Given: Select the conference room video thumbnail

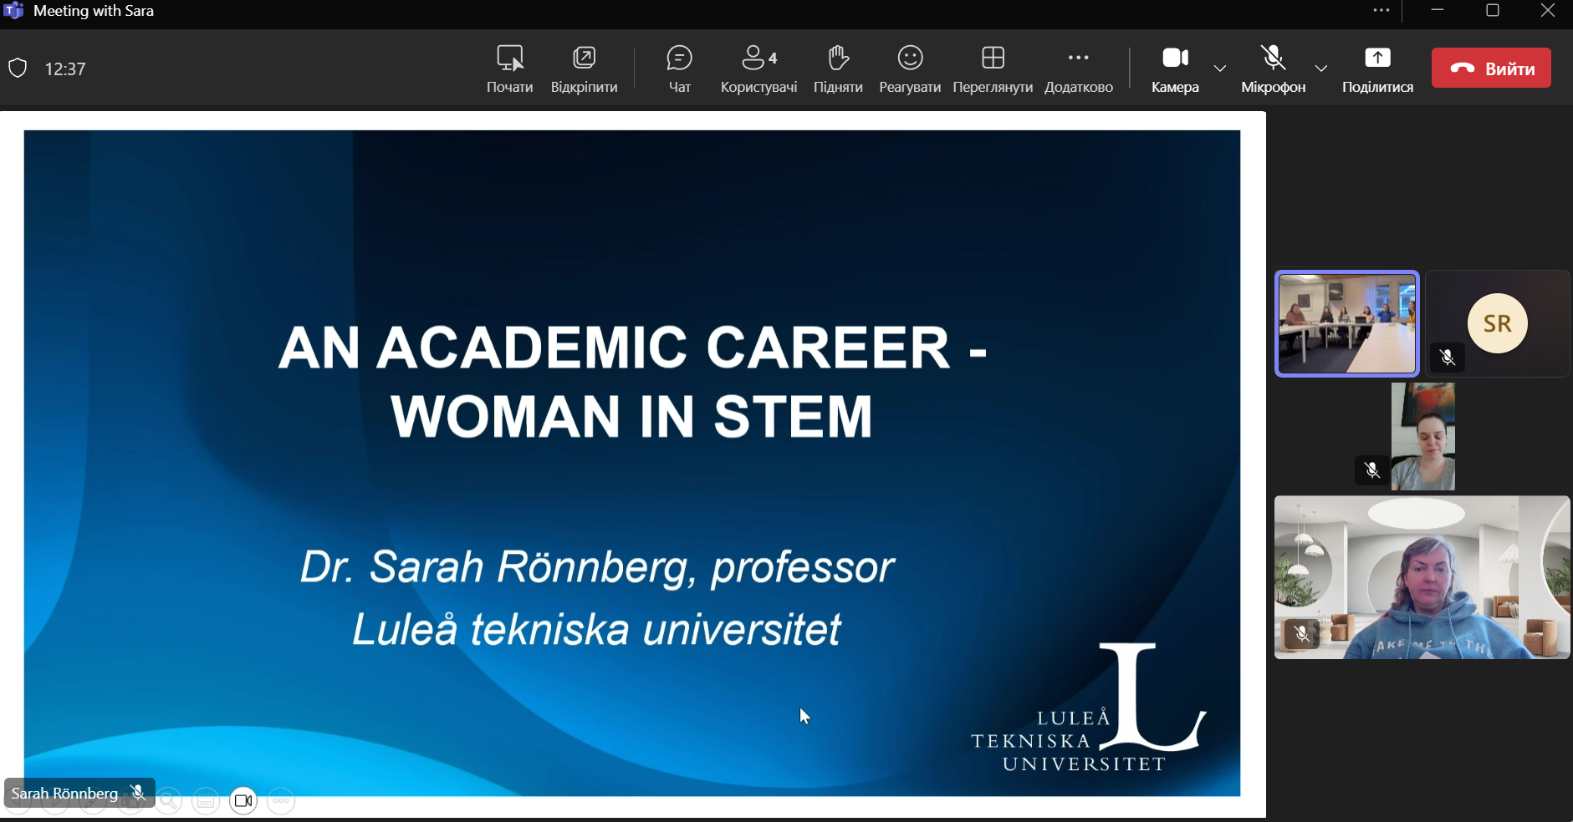Looking at the screenshot, I should (1346, 323).
